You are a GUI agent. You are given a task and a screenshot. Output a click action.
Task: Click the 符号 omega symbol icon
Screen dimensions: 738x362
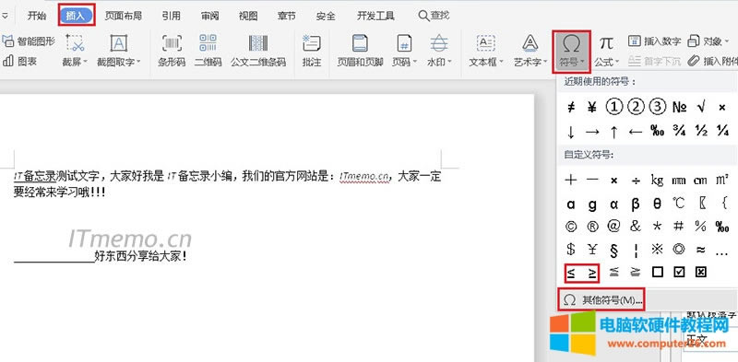pos(571,43)
